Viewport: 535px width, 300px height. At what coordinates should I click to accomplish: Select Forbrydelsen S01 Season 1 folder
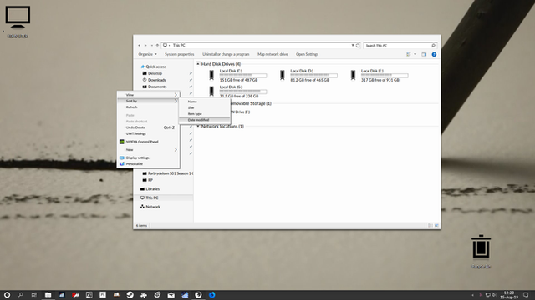pos(167,173)
